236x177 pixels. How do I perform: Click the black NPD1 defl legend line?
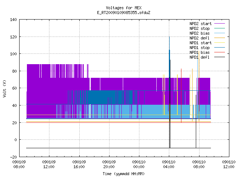click(220, 57)
